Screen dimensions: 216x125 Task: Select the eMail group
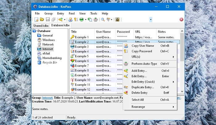[x=46, y=54]
